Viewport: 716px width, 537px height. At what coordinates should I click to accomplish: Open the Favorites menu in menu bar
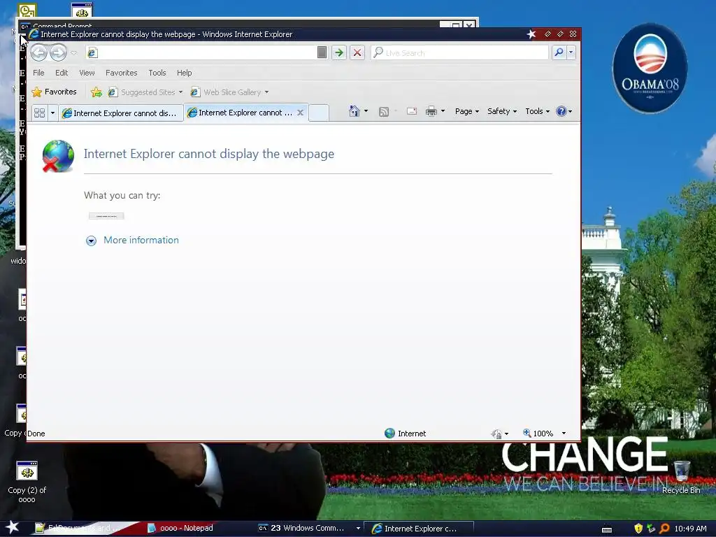(x=122, y=73)
